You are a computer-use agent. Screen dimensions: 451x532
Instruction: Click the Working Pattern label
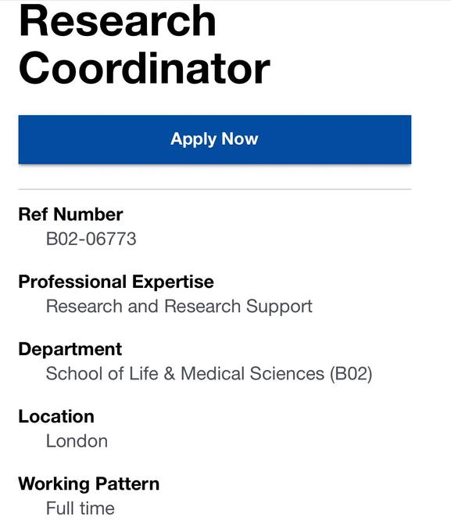tap(89, 484)
